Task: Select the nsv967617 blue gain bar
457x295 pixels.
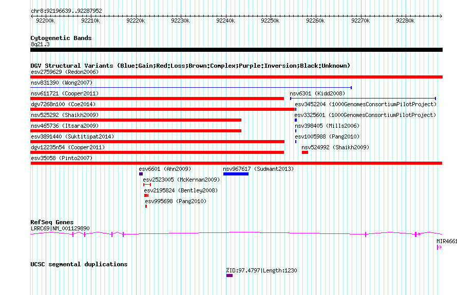Action: point(236,174)
